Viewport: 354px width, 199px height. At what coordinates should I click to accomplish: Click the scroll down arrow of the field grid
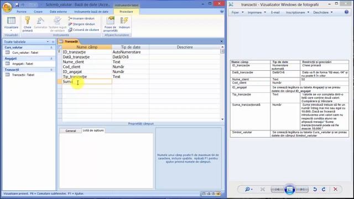(x=222, y=119)
